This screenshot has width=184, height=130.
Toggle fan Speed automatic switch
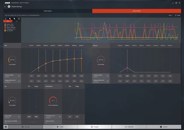click(x=19, y=117)
